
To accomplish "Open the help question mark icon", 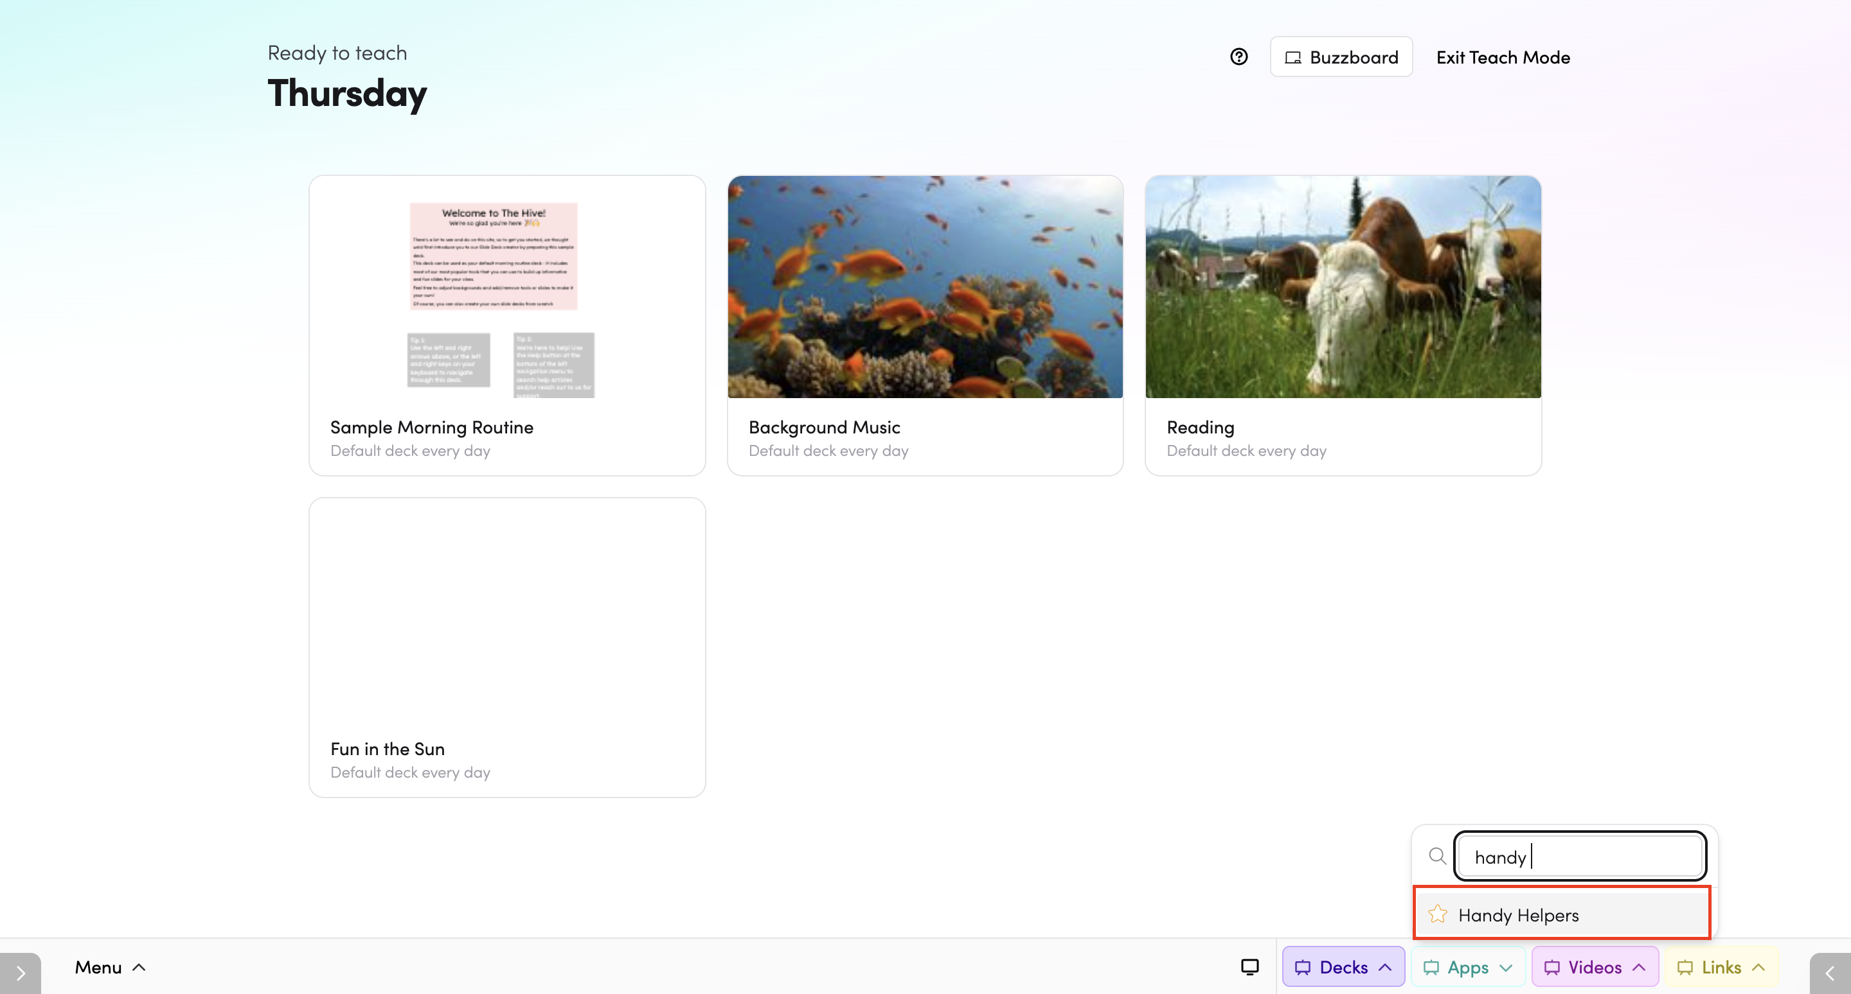I will (x=1238, y=57).
